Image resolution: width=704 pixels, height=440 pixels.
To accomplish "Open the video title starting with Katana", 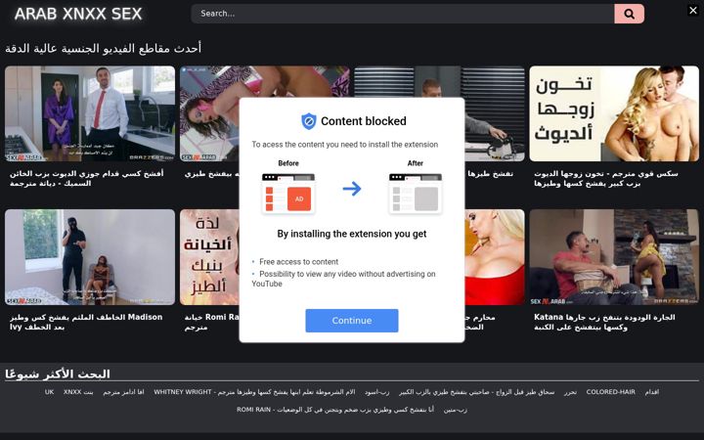I will (604, 322).
